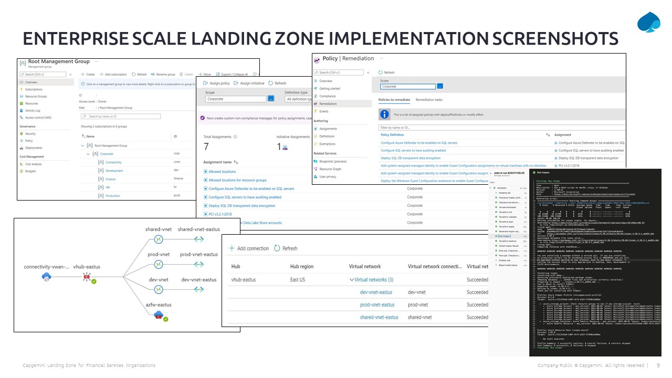
Task: Click the azfw-eastus firewall node icon
Action: coord(158,315)
